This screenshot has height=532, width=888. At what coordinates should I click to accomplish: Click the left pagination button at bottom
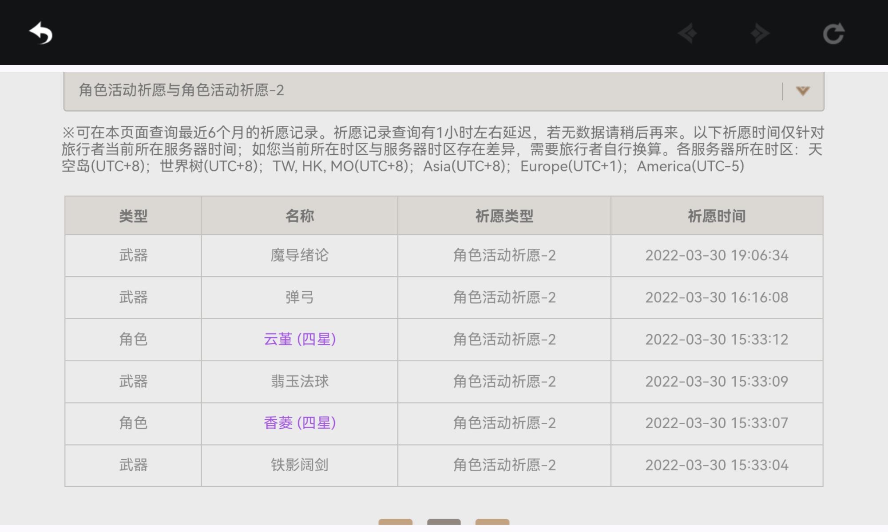click(395, 522)
